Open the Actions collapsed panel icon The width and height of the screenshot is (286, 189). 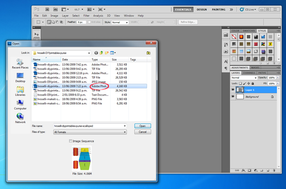pos(226,51)
